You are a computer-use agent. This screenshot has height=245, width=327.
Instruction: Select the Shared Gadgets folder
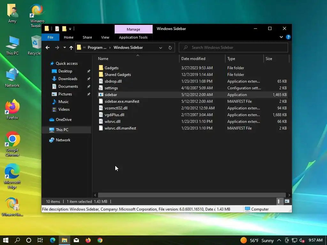pyautogui.click(x=118, y=75)
